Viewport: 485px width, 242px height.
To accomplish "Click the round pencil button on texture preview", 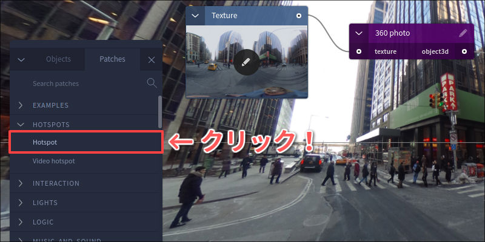I will [x=246, y=62].
